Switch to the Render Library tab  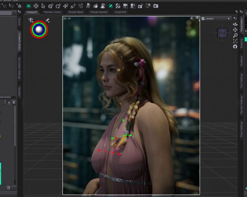[52, 12]
